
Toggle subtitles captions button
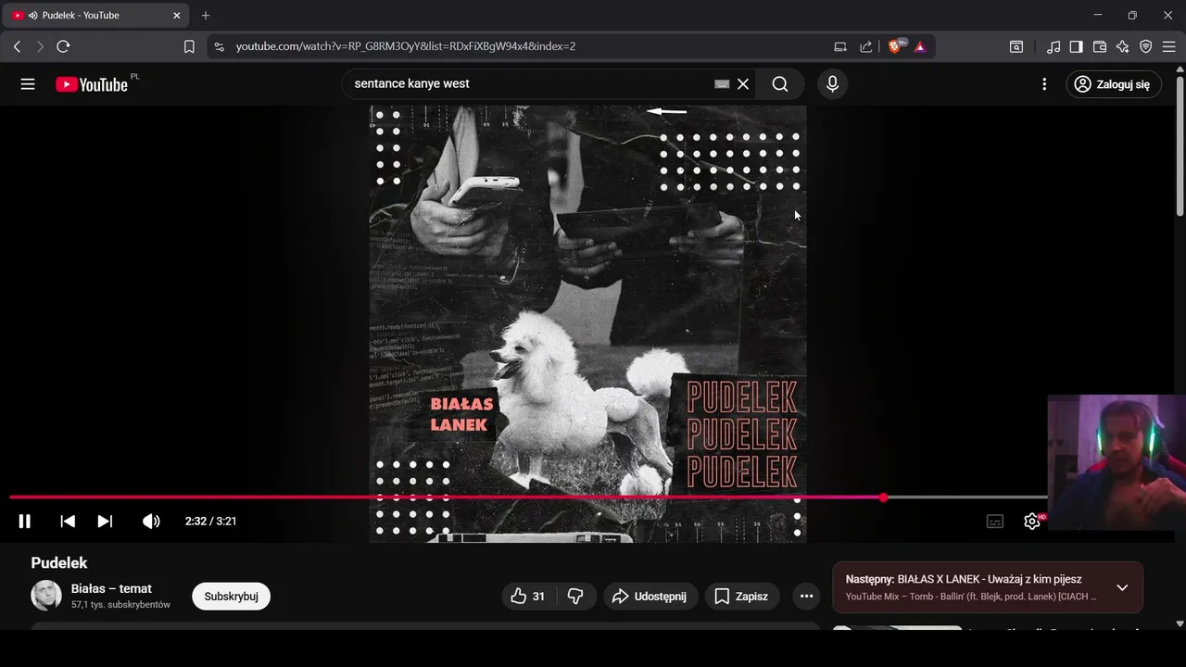click(995, 522)
